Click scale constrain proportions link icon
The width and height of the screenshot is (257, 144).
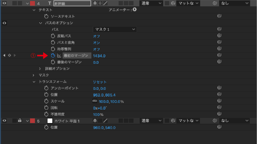pyautogui.click(x=95, y=101)
